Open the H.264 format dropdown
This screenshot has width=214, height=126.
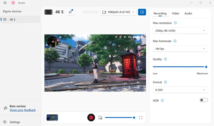(180, 90)
